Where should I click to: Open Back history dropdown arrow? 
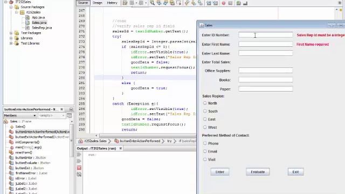tap(136, 3)
